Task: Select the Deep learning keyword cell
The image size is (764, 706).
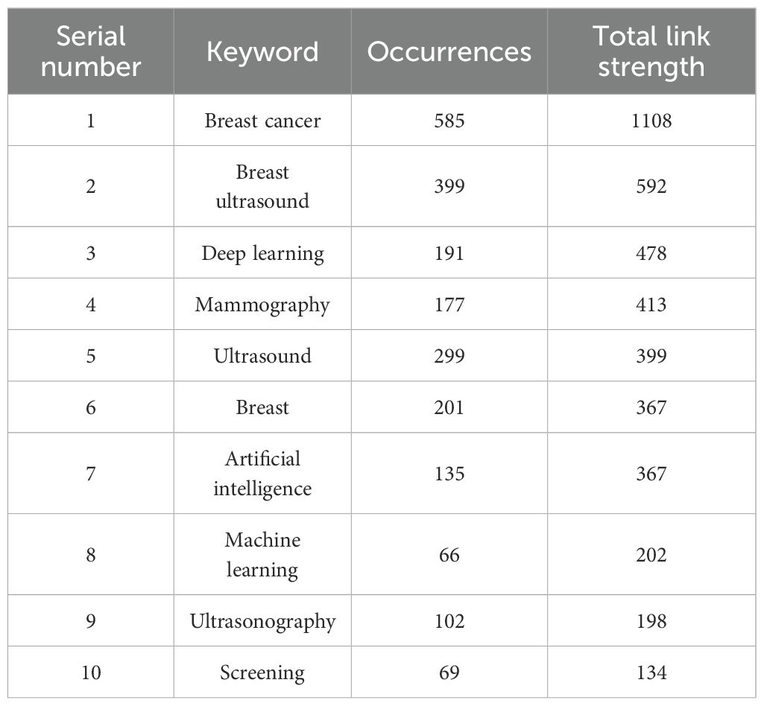Action: click(x=262, y=253)
